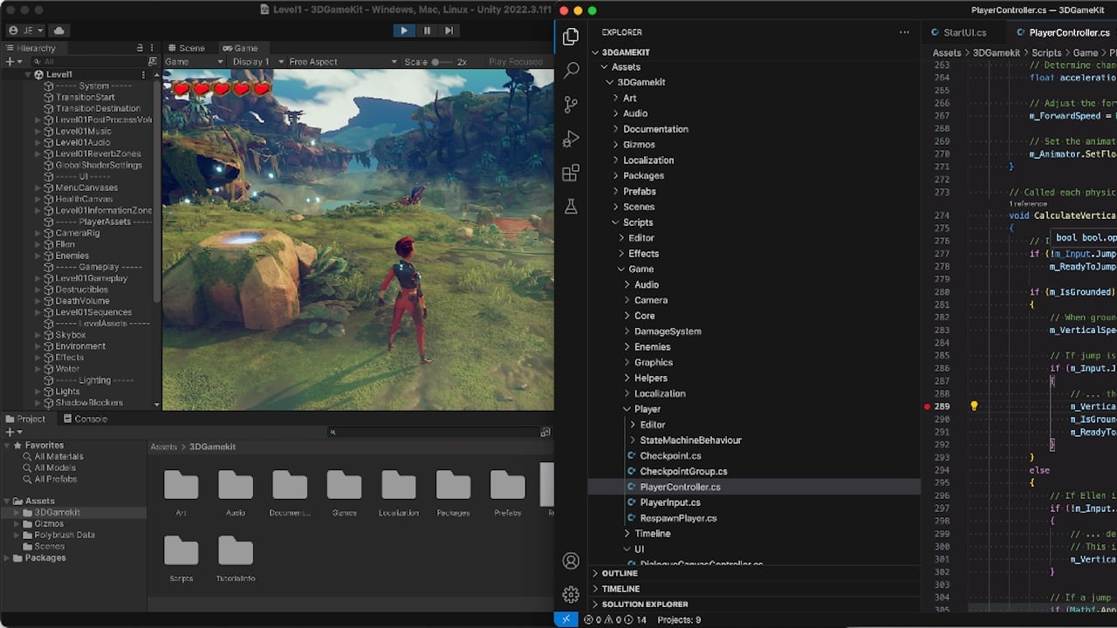
Task: Toggle the breakpoint on line 289
Action: pos(927,406)
